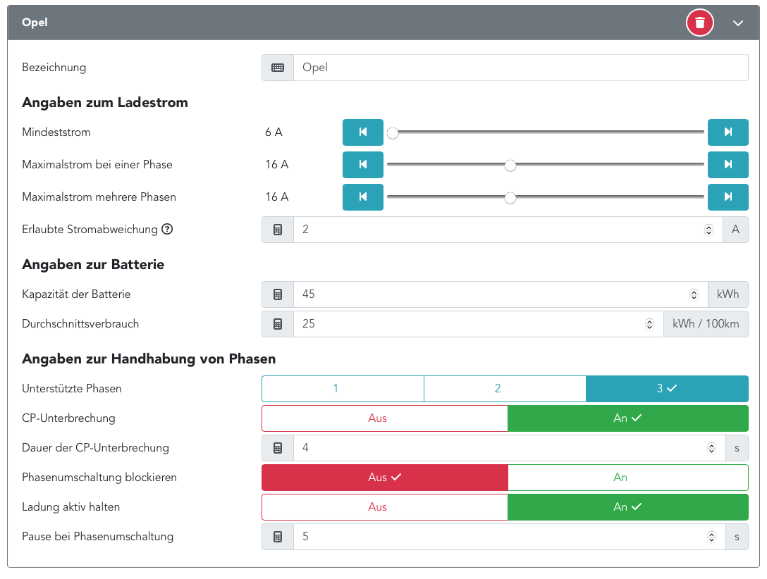Image resolution: width=767 pixels, height=579 pixels.
Task: Click the red trash delete icon for Opel
Action: tap(699, 23)
